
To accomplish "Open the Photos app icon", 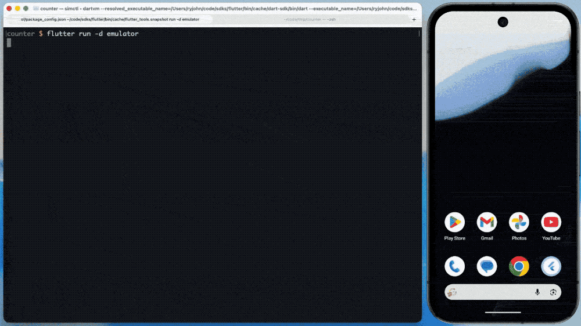I will coord(519,222).
